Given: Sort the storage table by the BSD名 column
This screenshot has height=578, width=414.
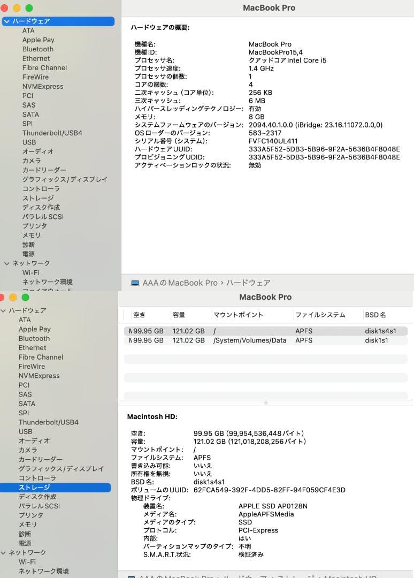Looking at the screenshot, I should (375, 315).
